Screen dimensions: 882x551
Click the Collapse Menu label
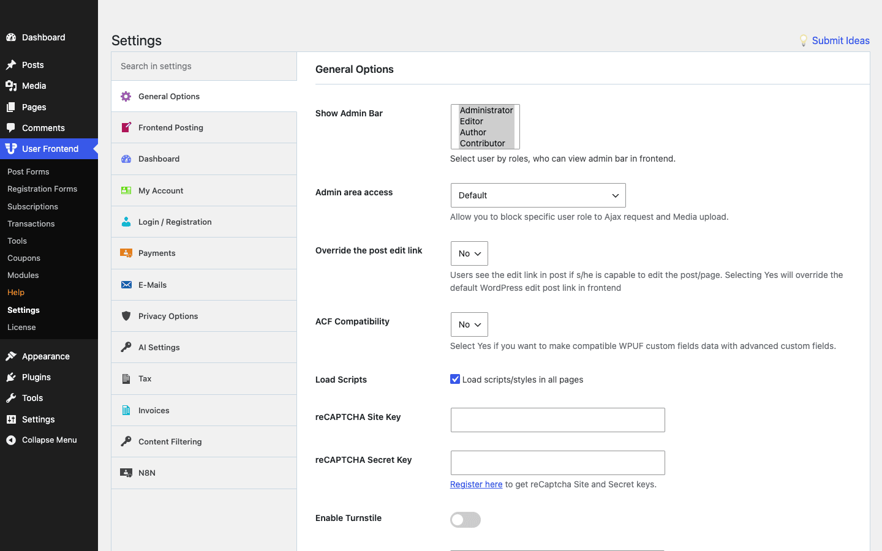point(50,440)
